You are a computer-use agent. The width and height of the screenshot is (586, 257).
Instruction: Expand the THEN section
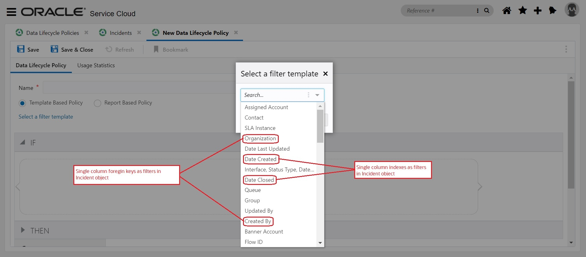point(23,230)
